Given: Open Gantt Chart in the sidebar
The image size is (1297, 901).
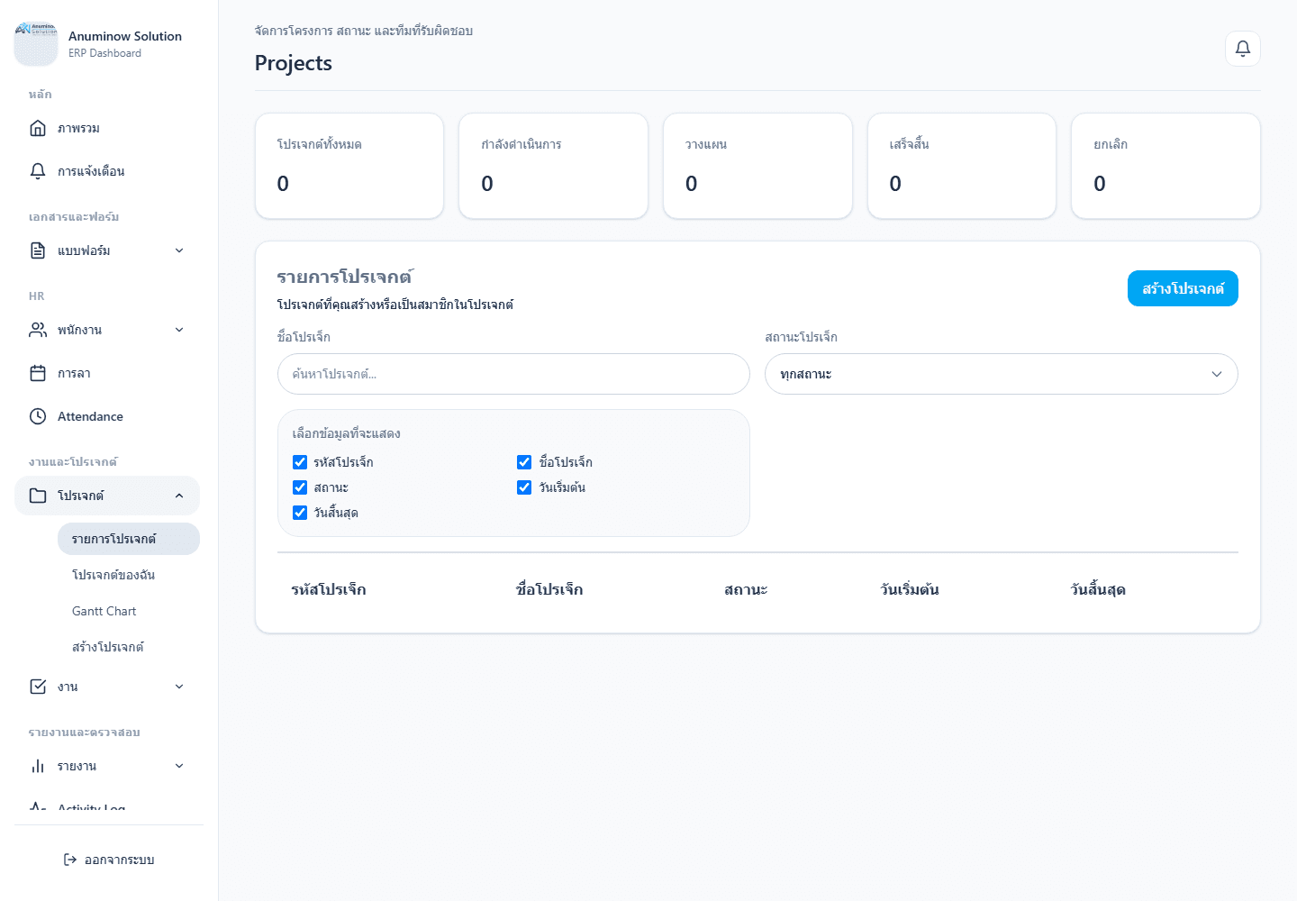Looking at the screenshot, I should tap(129, 611).
